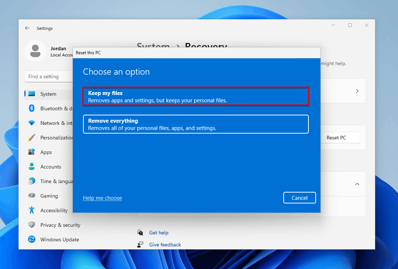Open the Accounts settings icon
The image size is (398, 269).
32,167
